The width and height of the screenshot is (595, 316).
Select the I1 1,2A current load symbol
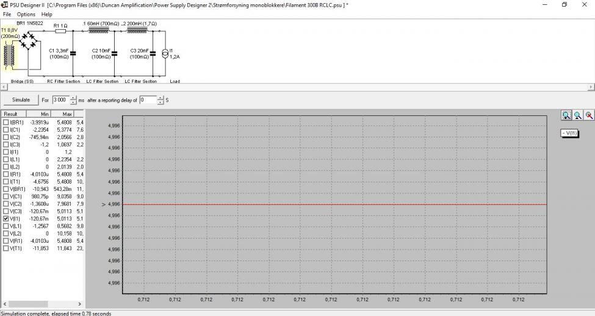(x=165, y=54)
